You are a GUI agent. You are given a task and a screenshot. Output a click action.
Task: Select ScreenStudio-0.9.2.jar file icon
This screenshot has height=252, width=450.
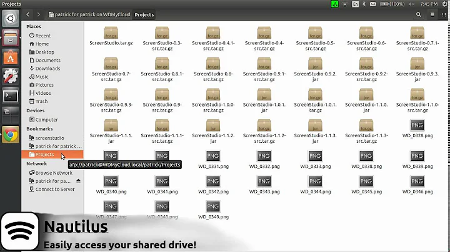click(x=315, y=64)
